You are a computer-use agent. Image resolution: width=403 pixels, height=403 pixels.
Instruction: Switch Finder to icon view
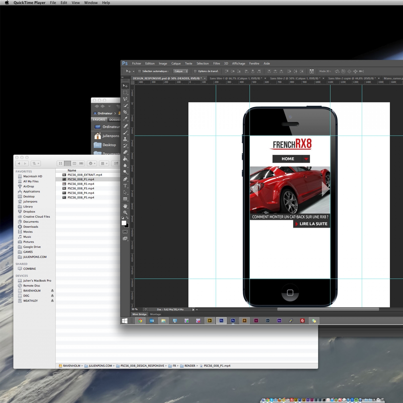click(61, 163)
